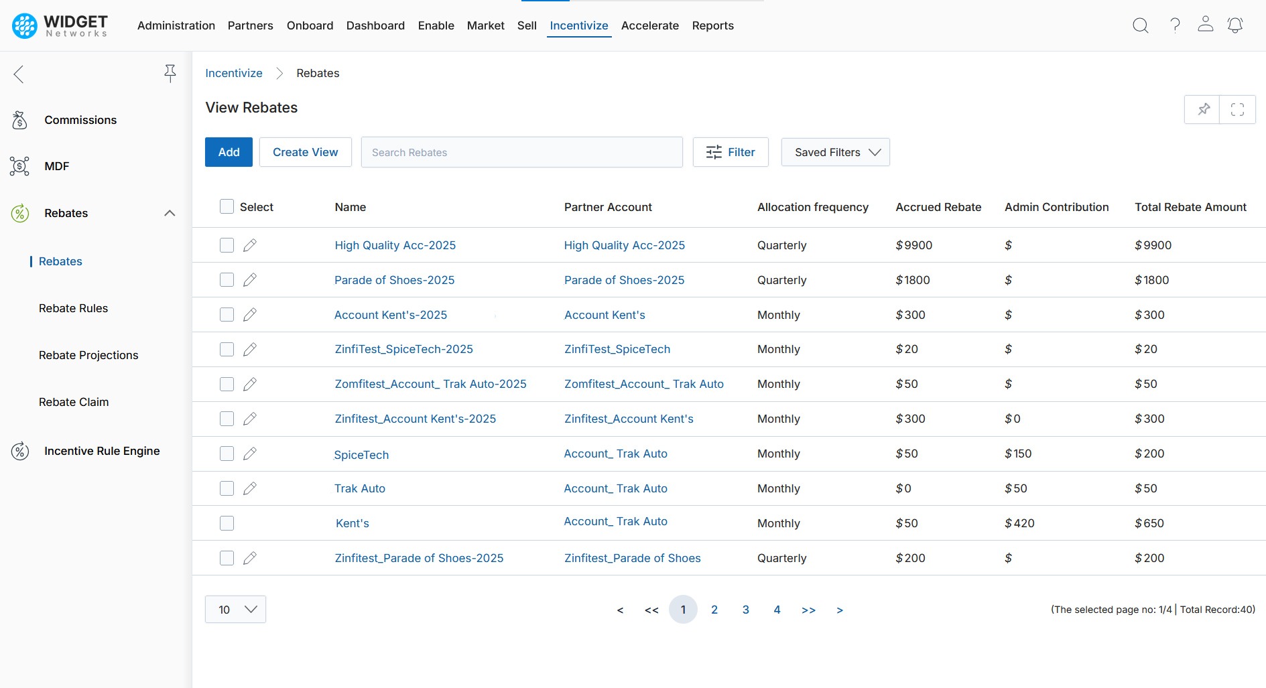Viewport: 1266px width, 688px height.
Task: Click the fullscreen expand icon
Action: (x=1237, y=109)
